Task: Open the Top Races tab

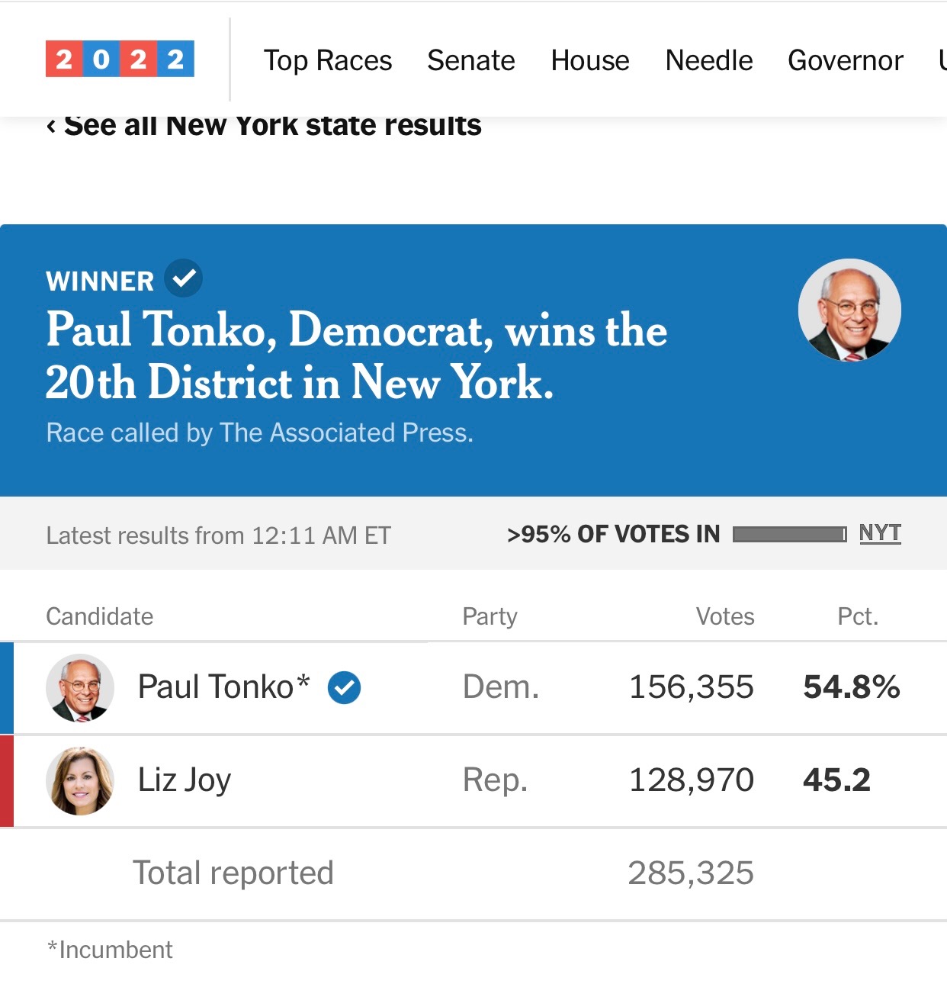Action: [x=328, y=60]
